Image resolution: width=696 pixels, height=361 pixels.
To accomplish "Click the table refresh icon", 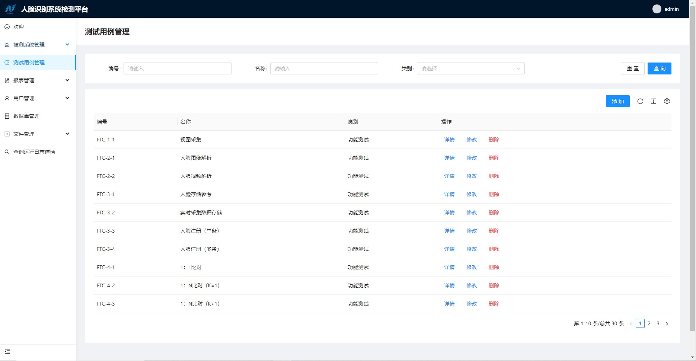I will click(x=640, y=101).
